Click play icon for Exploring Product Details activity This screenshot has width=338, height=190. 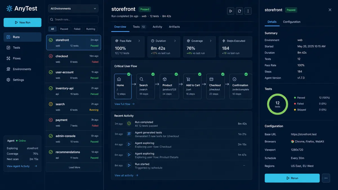pyautogui.click(x=129, y=155)
